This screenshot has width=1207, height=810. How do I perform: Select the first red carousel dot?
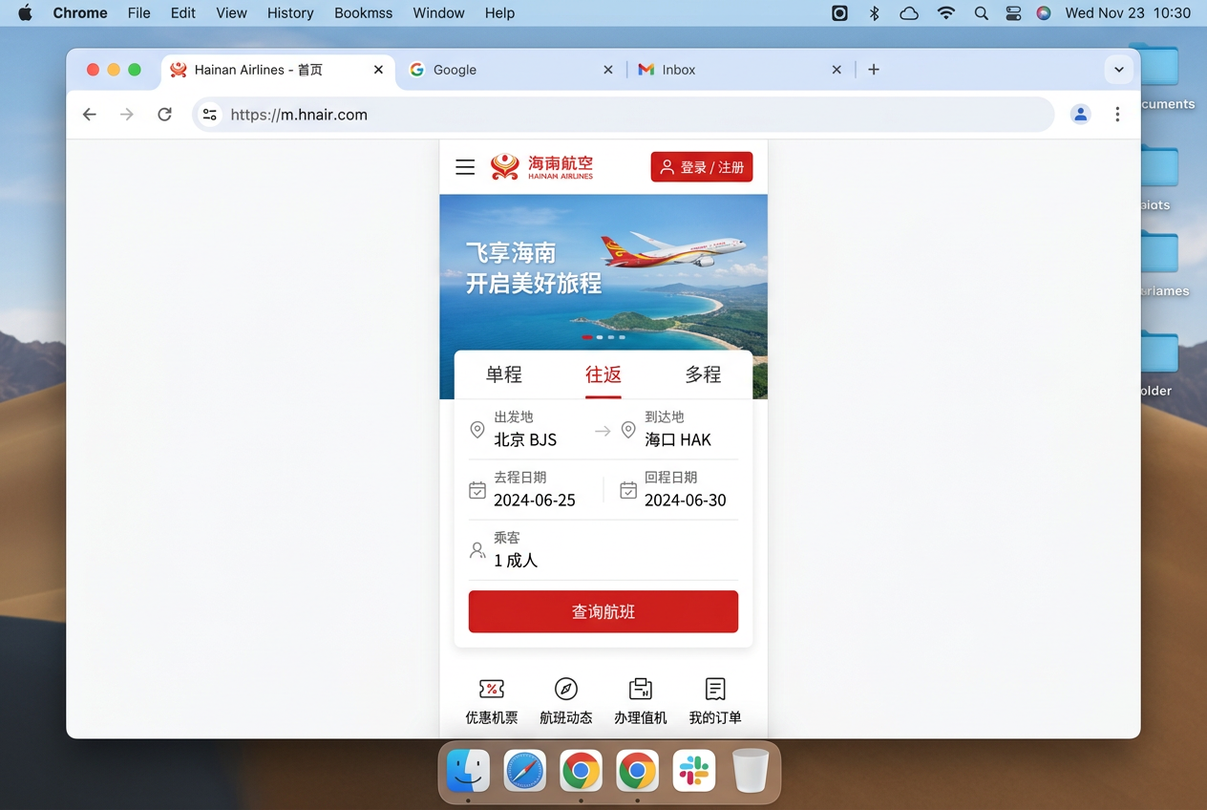pyautogui.click(x=587, y=337)
